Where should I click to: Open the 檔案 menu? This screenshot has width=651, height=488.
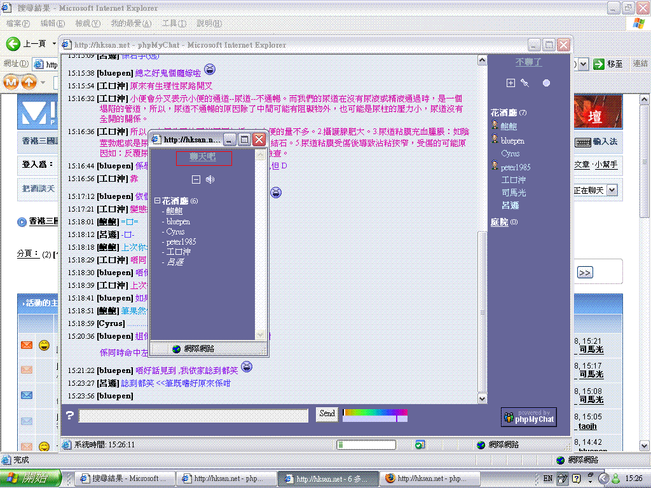pyautogui.click(x=18, y=24)
